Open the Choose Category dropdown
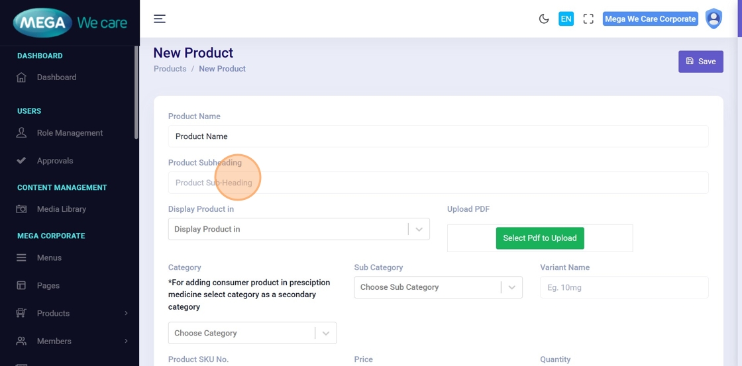The height and width of the screenshot is (366, 742). [x=252, y=333]
